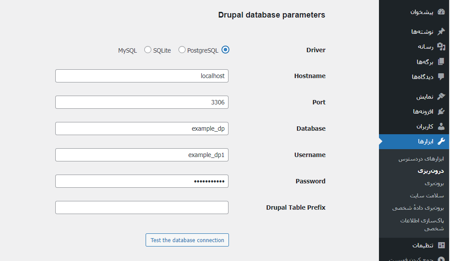Image resolution: width=450 pixels, height=261 pixels.
Task: Click the "Hostname" field label
Action: 310,76
